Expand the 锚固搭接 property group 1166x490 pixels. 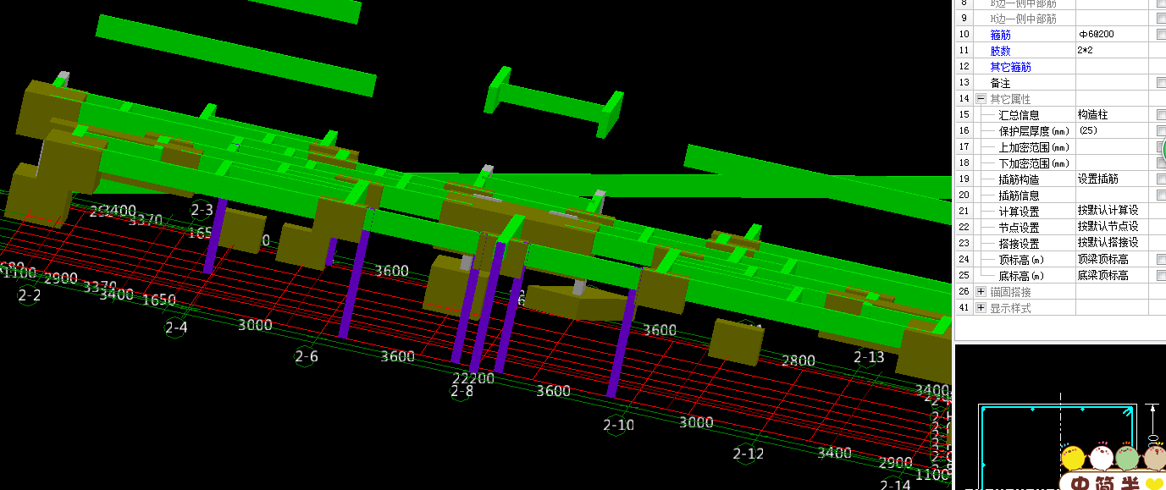(x=981, y=291)
